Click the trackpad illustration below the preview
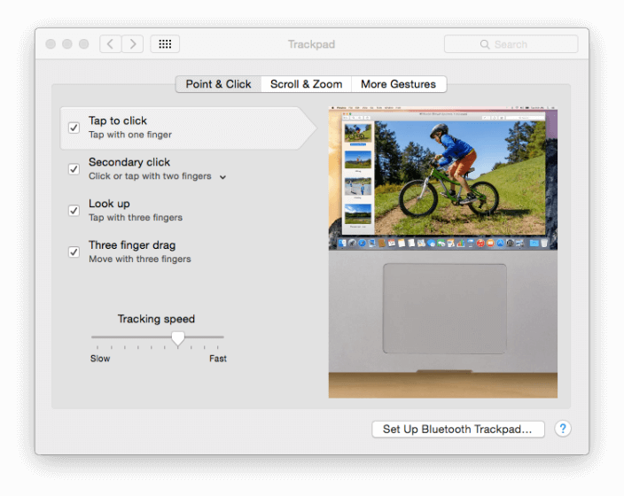Viewport: 624px width, 496px height. 444,307
